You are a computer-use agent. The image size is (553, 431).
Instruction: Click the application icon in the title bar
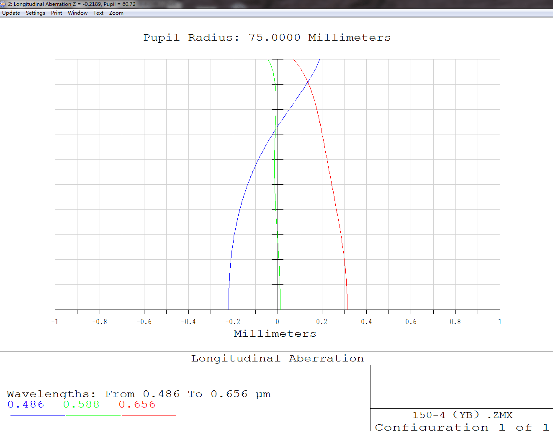3,4
